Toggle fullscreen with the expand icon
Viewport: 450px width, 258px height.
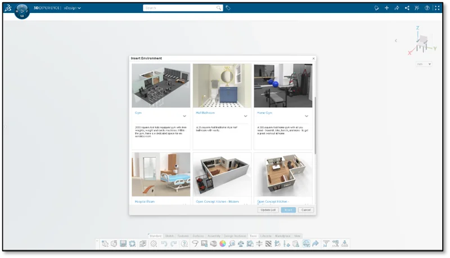[437, 8]
